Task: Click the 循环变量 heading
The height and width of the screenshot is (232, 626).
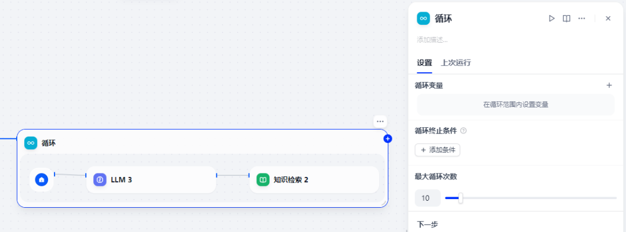Action: click(x=429, y=85)
